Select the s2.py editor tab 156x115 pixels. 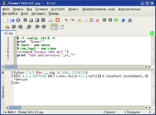[8, 33]
